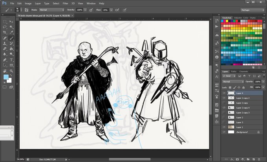Open the Perhaps workspace dropdown
267x162 pixels.
click(252, 10)
